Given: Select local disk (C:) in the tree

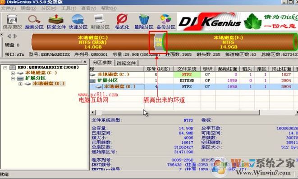Looking at the screenshot, I should 41,72.
